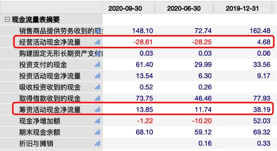
Task: Open chart icon for 现金净增加额 row
Action: click(98, 121)
